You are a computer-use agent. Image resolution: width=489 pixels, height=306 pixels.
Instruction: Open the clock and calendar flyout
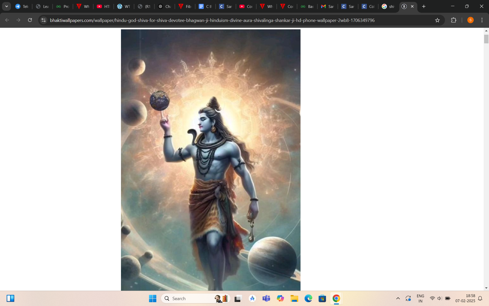point(465,298)
